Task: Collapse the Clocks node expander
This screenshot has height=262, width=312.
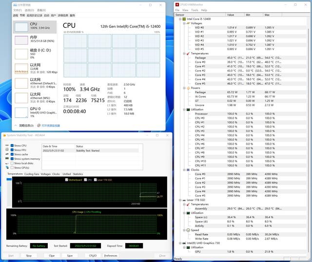Action: [184, 170]
